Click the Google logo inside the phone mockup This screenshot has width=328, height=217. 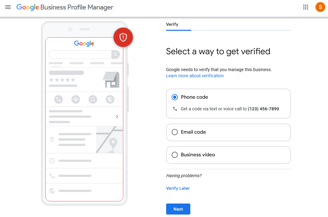coord(84,44)
